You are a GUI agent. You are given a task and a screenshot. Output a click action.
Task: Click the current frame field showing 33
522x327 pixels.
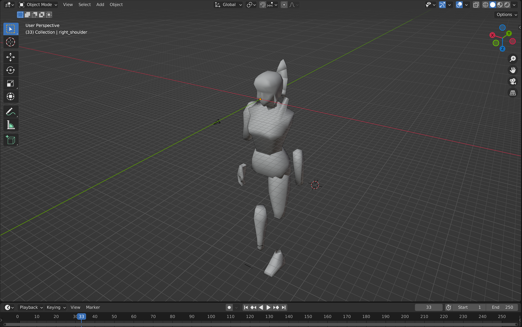click(x=429, y=307)
